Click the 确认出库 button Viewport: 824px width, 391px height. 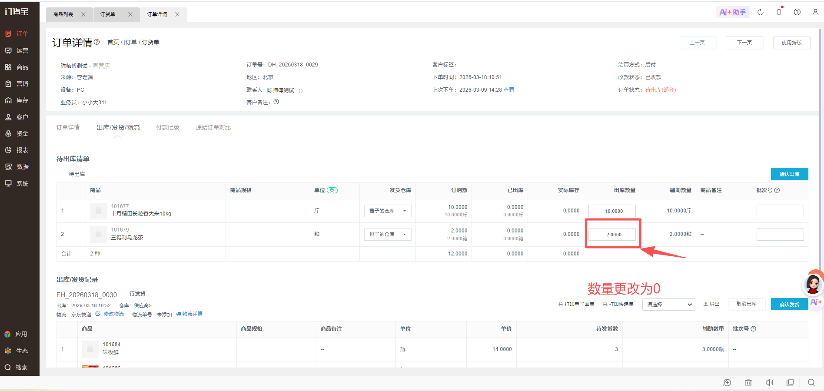tap(790, 174)
